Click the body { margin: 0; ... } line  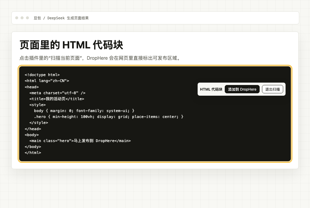click(84, 111)
